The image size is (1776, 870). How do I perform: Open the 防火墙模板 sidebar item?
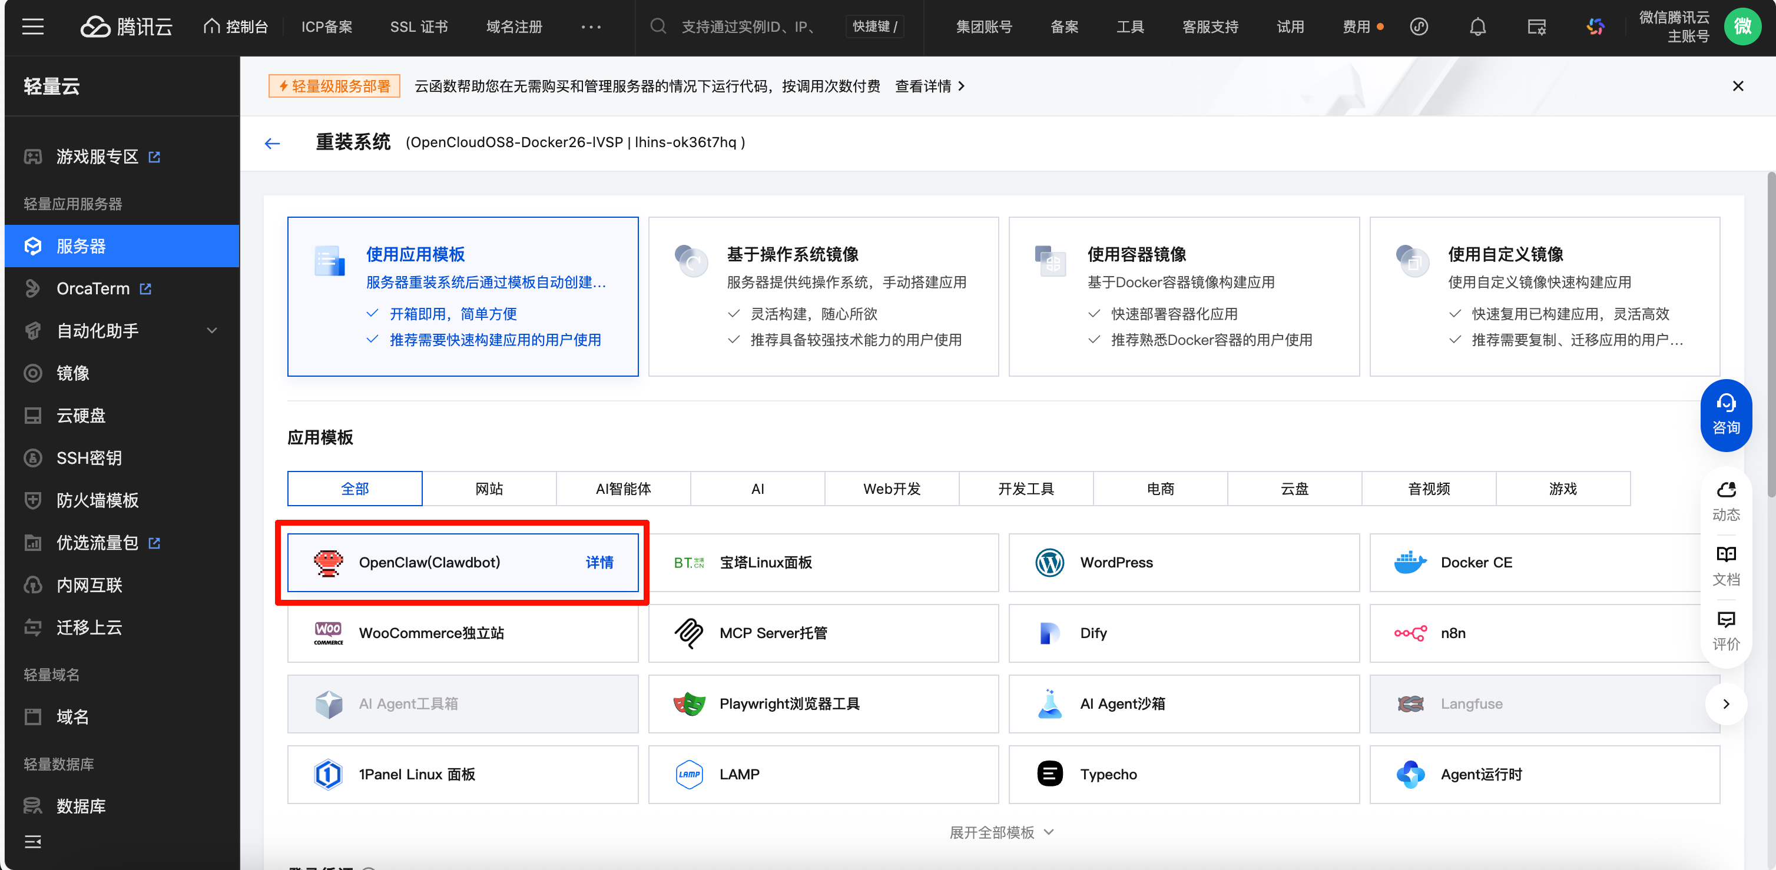[97, 500]
